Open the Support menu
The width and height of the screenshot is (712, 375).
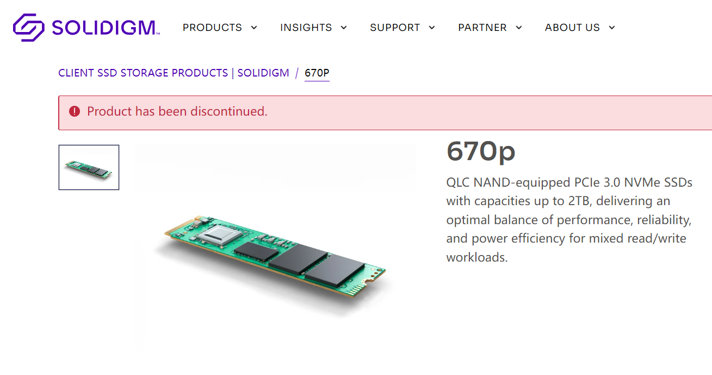point(395,28)
